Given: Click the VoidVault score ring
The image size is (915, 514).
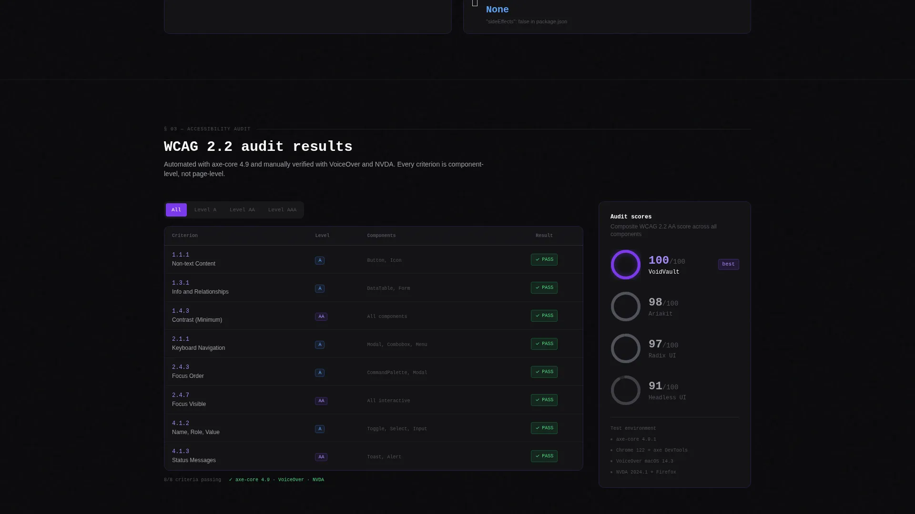Looking at the screenshot, I should [626, 265].
